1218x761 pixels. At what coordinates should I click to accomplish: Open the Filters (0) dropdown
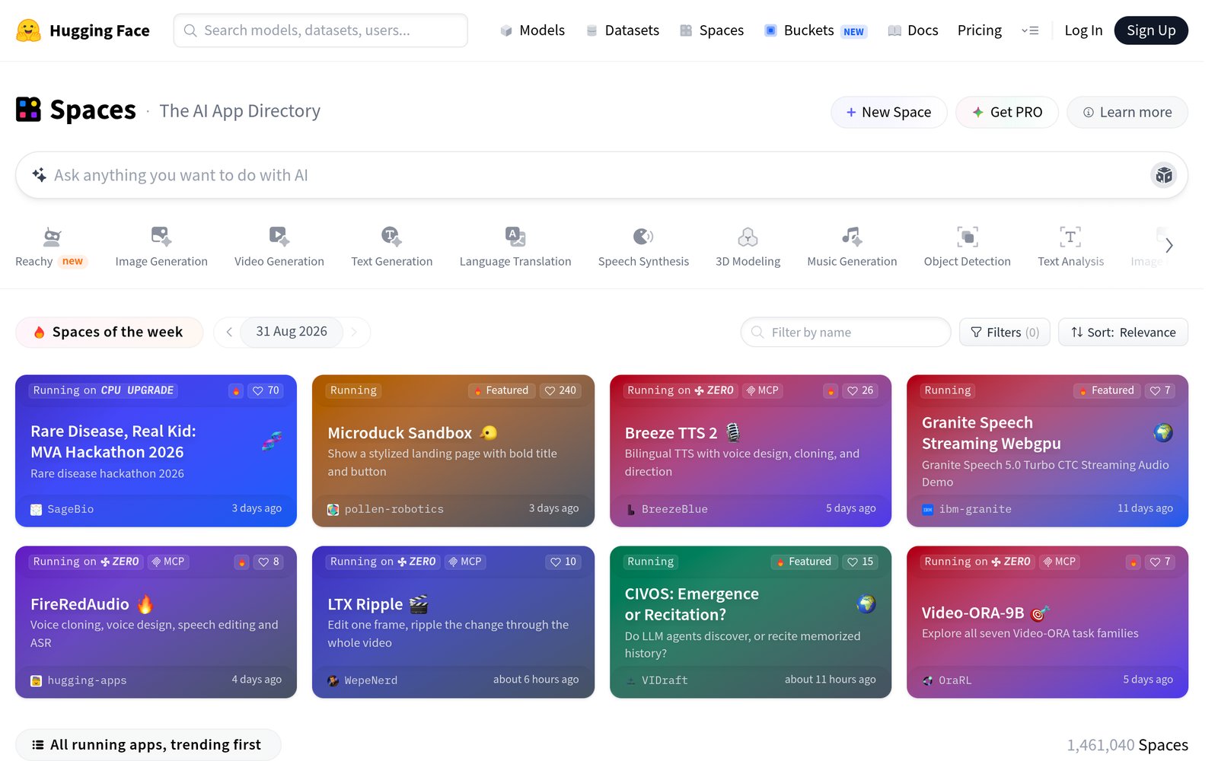(x=1005, y=332)
